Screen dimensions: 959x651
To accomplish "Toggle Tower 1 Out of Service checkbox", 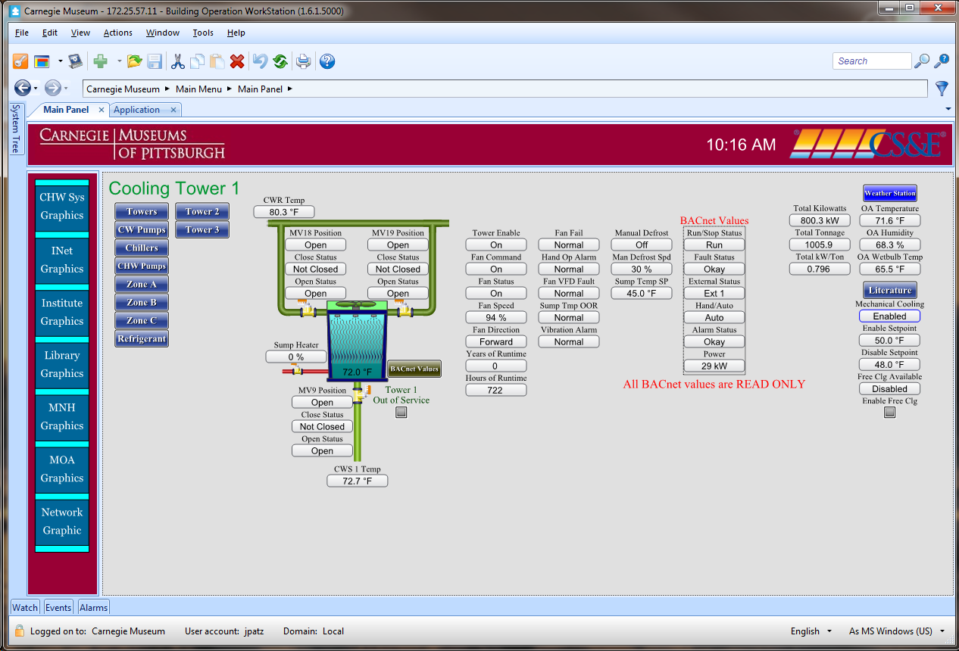I will [401, 413].
